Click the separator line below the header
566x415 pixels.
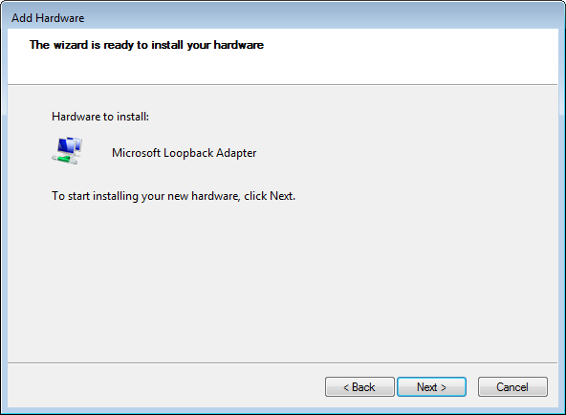(x=283, y=85)
